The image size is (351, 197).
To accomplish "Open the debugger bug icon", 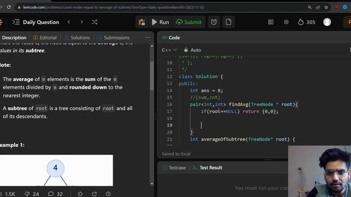I will click(141, 22).
